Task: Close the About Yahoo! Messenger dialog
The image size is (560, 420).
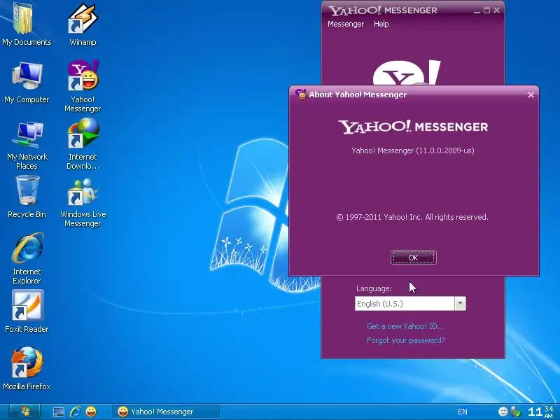Action: pyautogui.click(x=531, y=94)
